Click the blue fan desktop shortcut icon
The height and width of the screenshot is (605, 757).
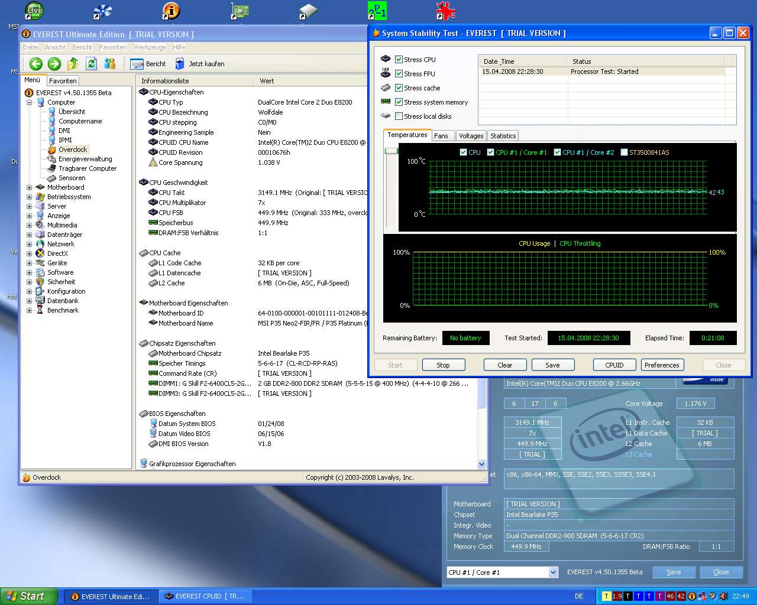click(x=103, y=10)
